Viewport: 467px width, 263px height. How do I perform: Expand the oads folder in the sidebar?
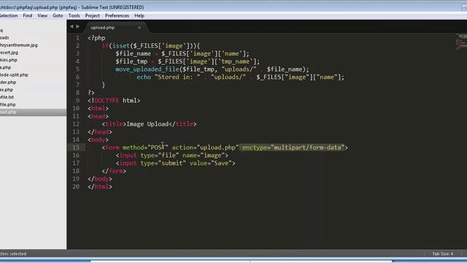[x=4, y=38]
